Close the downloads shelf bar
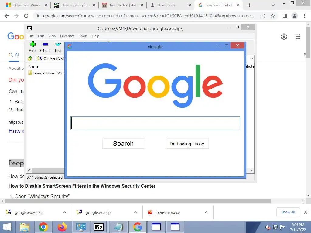311x233 pixels. (x=306, y=212)
